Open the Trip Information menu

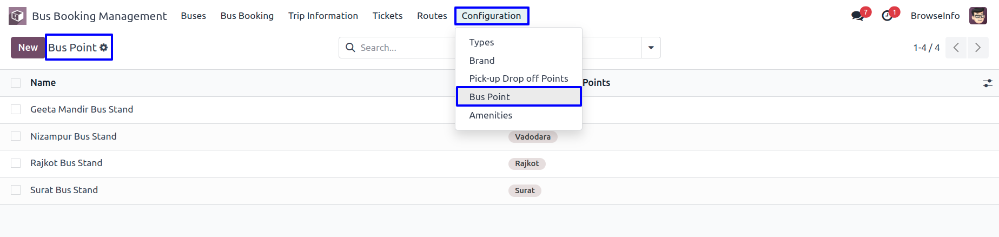(323, 16)
